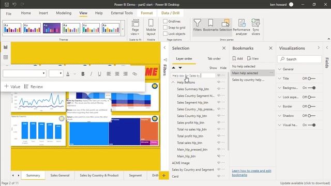Undo the last action
This screenshot has width=331, height=186.
tap(14, 5)
